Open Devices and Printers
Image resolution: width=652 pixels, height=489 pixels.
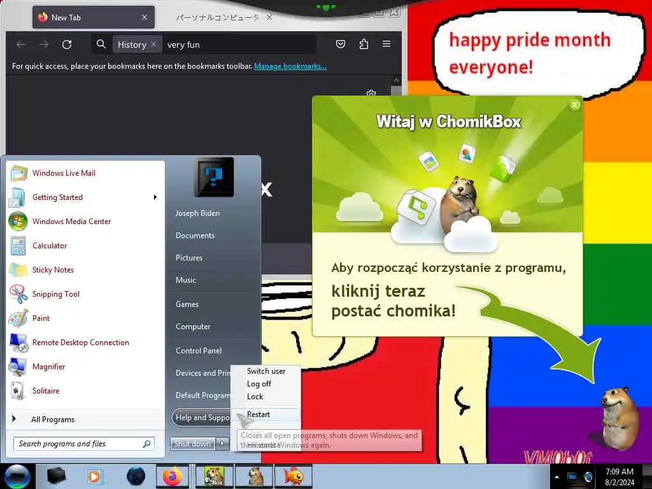[202, 373]
